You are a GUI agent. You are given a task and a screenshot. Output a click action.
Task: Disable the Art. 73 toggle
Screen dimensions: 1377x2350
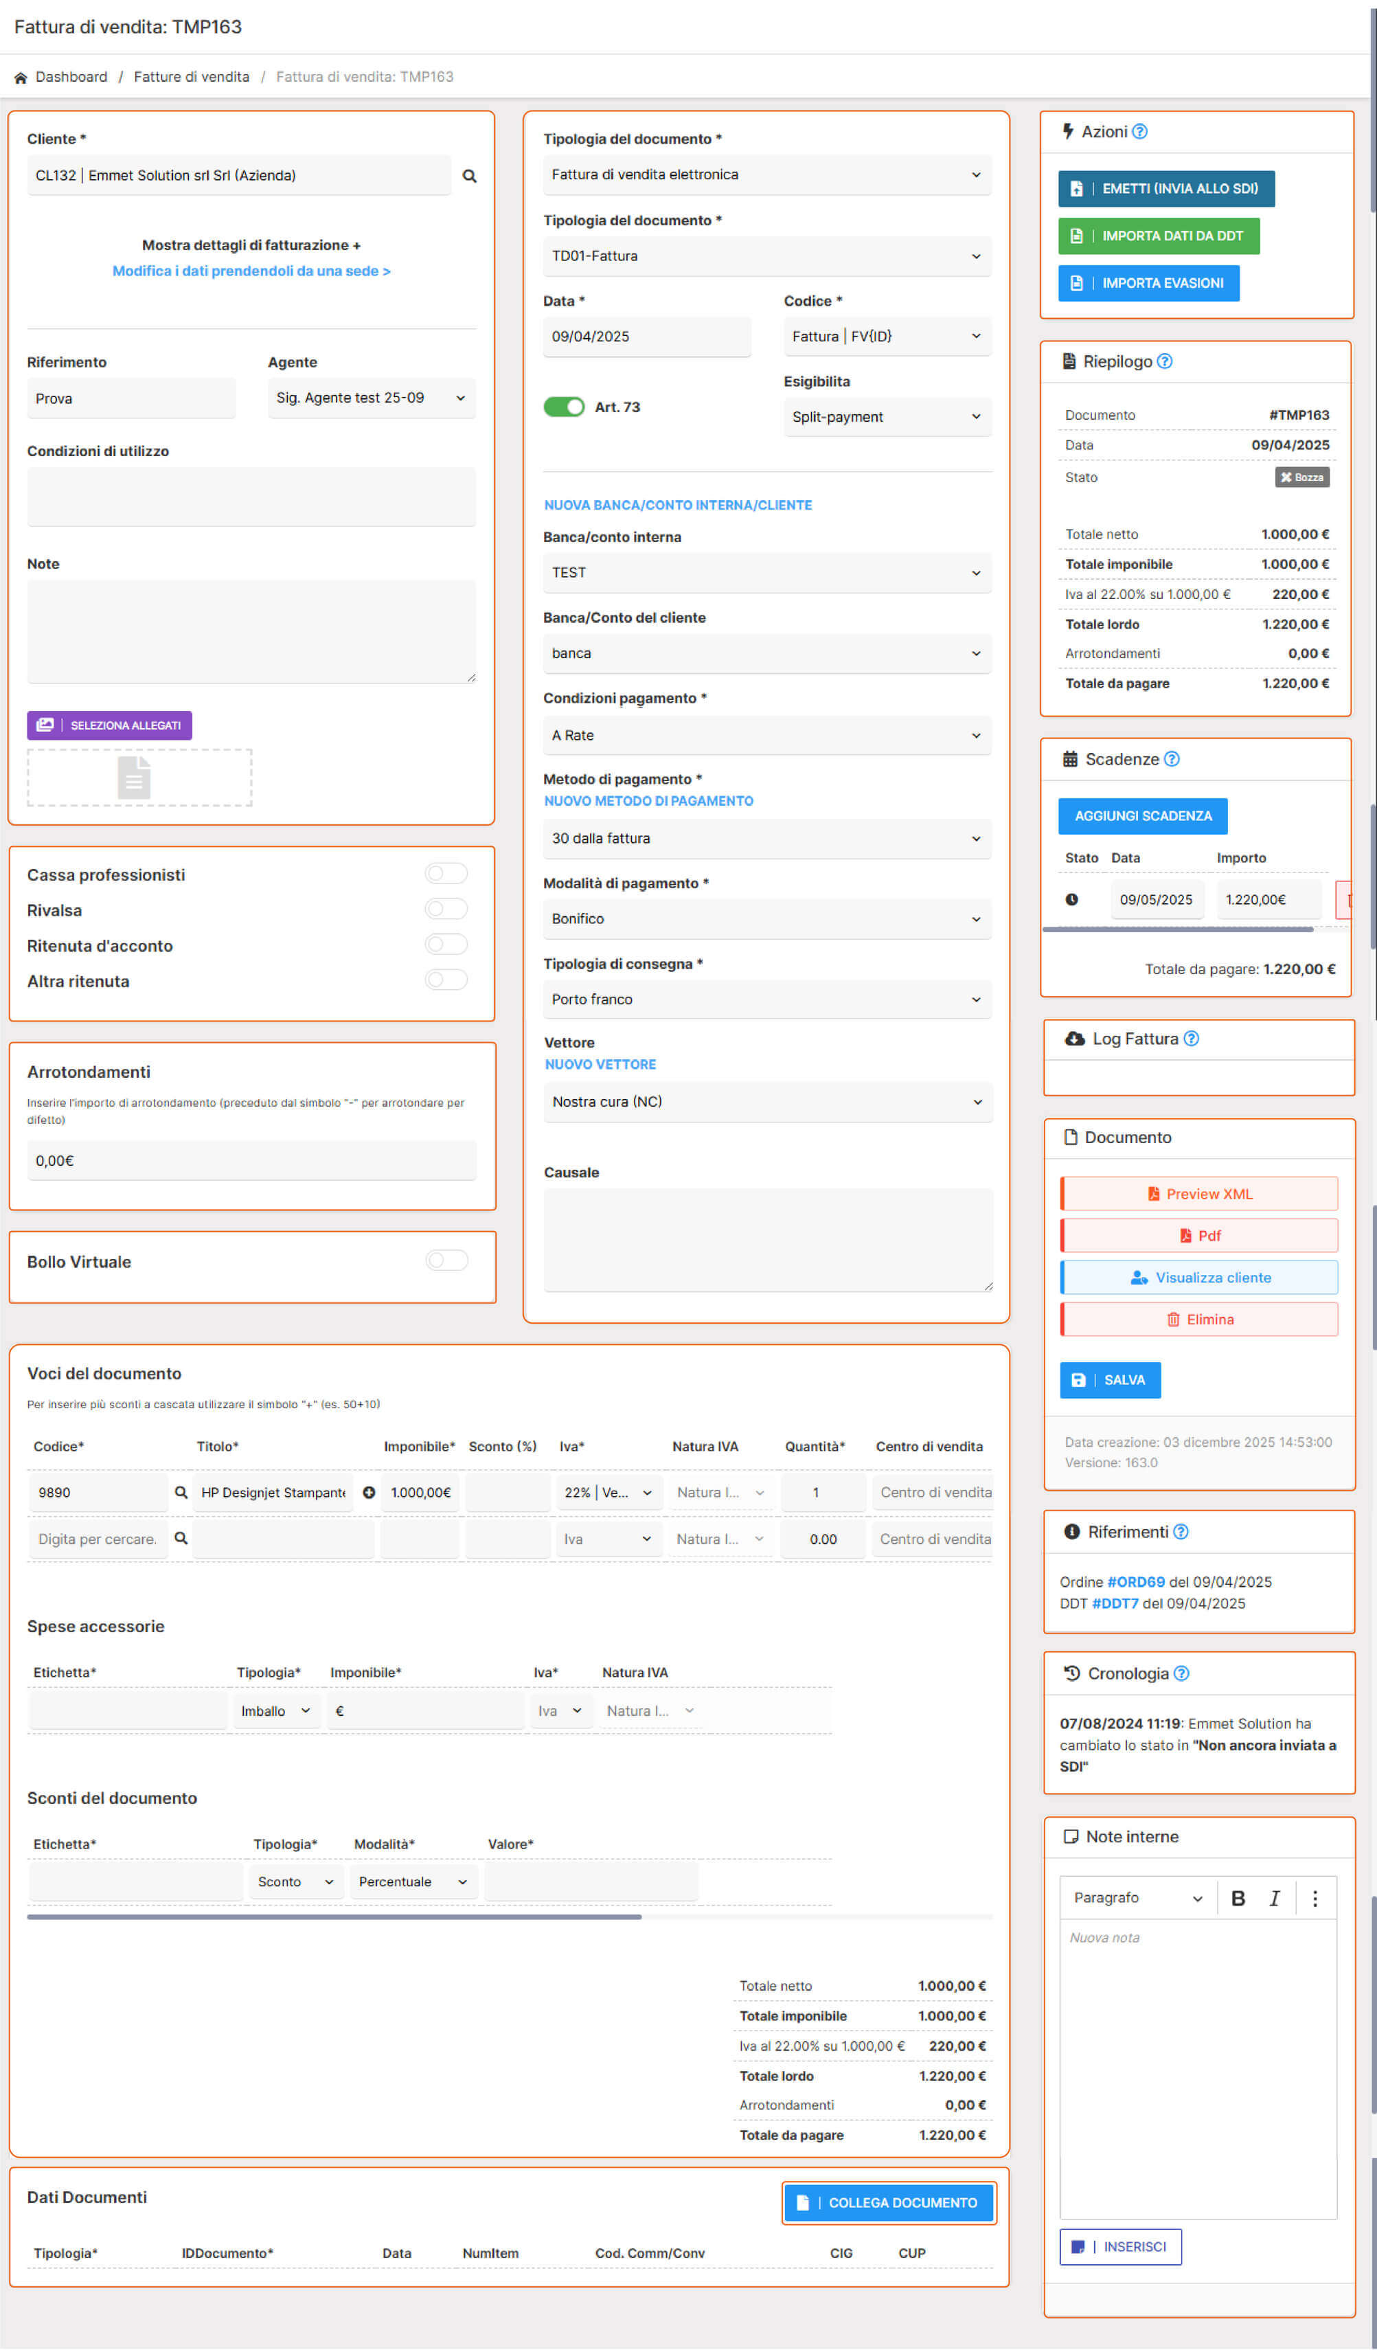564,407
